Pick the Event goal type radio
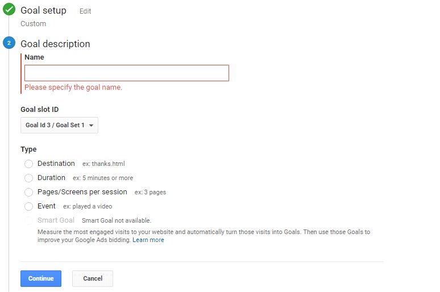The image size is (440, 292). coord(28,206)
